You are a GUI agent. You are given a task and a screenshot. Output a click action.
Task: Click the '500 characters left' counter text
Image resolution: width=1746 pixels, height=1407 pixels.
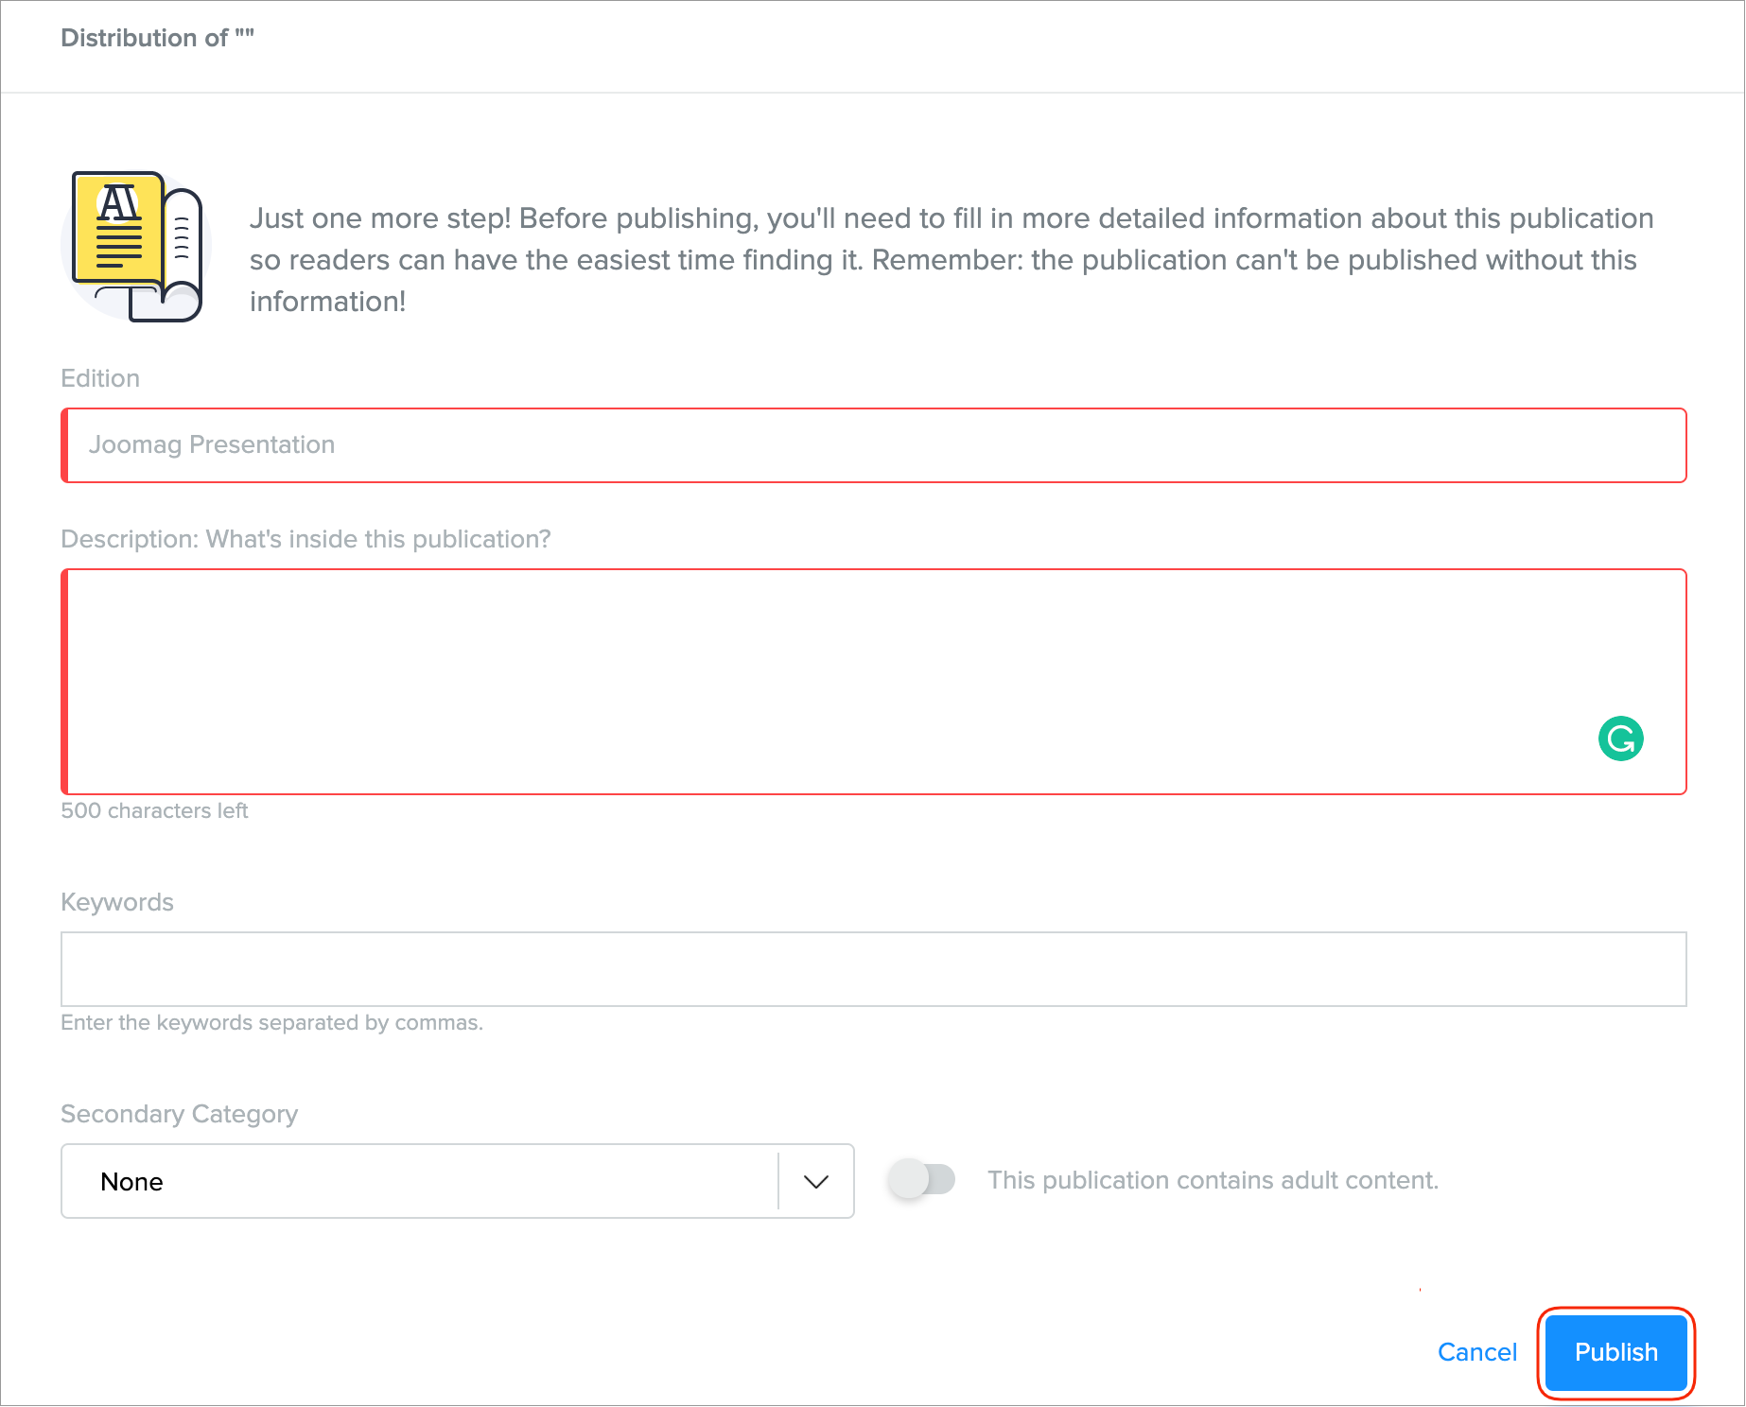pos(154,810)
